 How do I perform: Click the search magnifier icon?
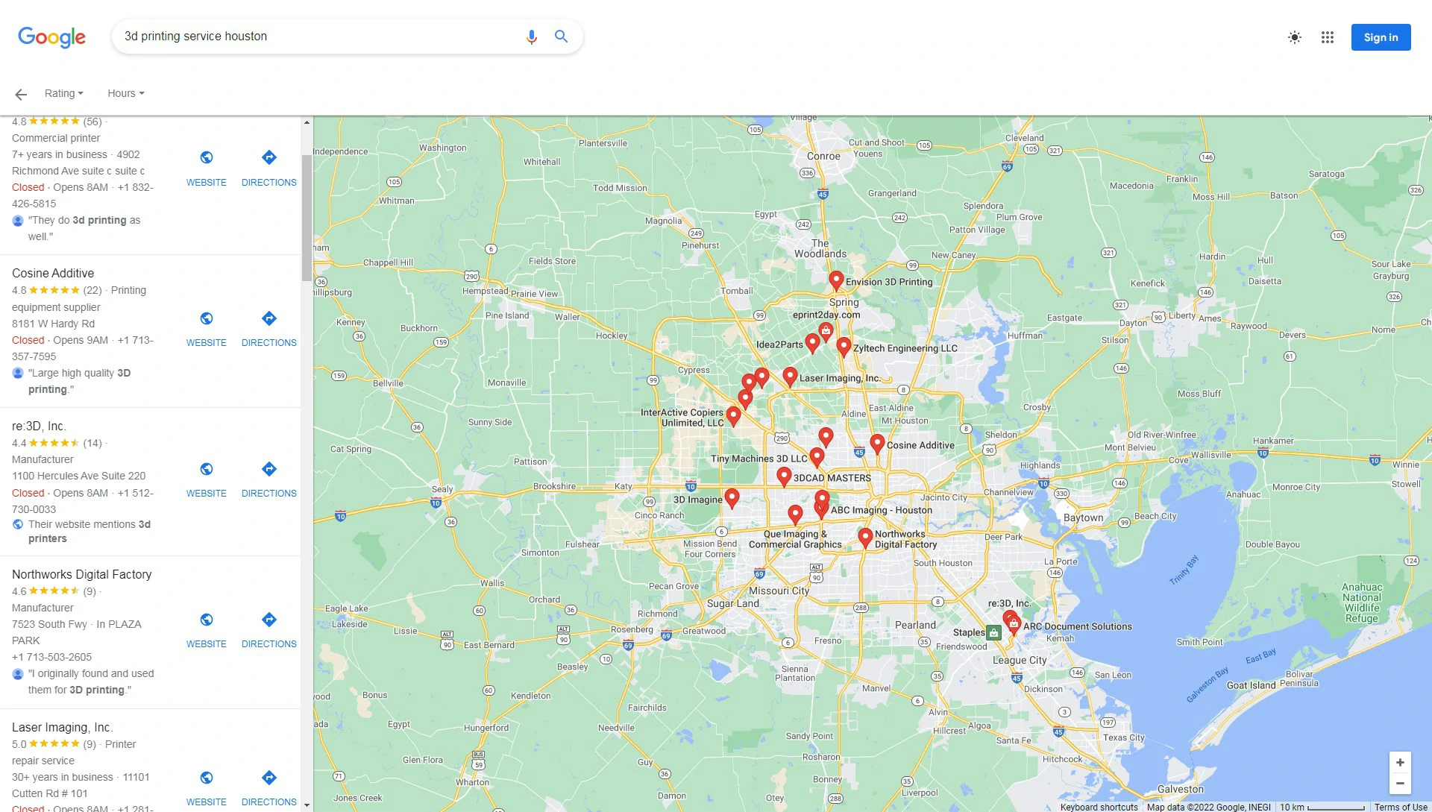(x=561, y=36)
